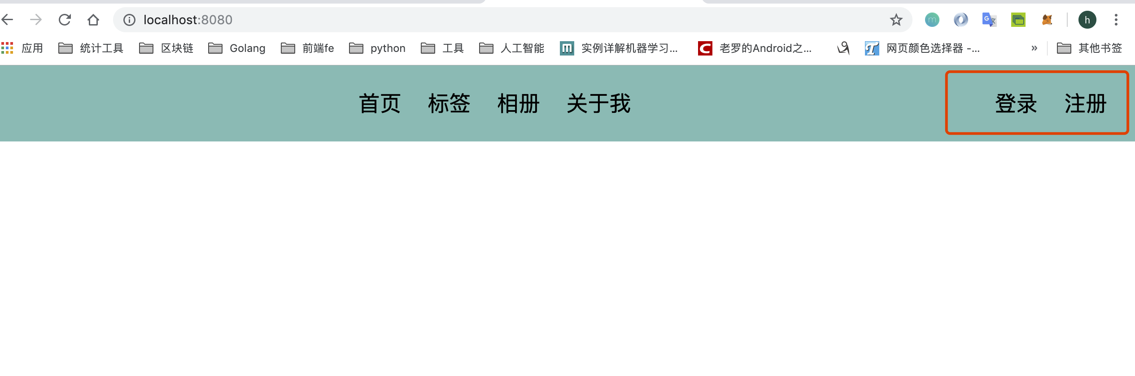
Task: Open the 应用 apps shortcut
Action: pos(22,48)
